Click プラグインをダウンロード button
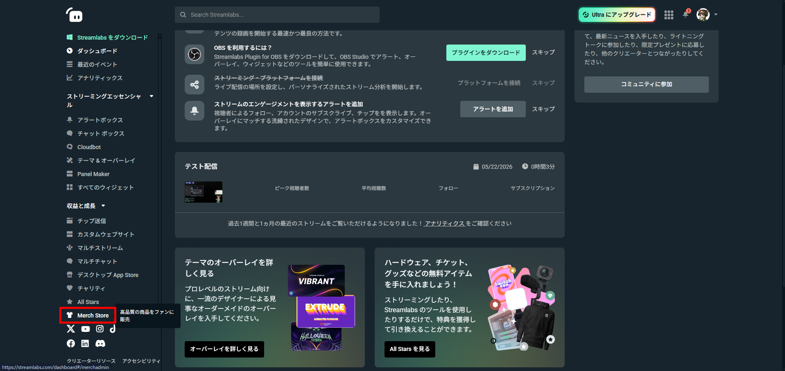The image size is (785, 371). click(486, 53)
